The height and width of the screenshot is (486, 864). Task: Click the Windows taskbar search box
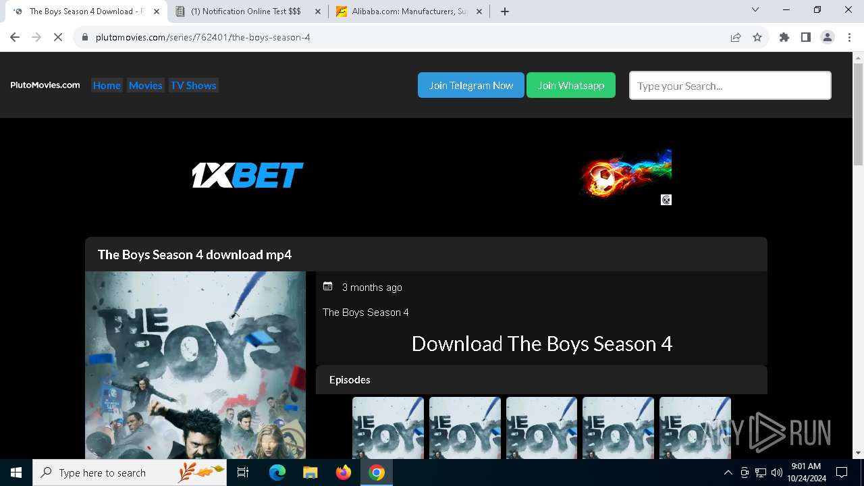click(x=130, y=473)
